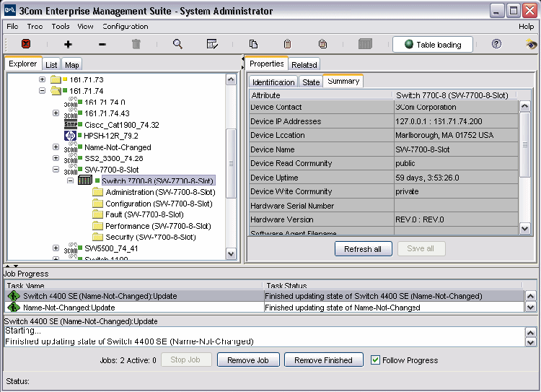Expand the 161.71.73 tree node

[43, 79]
